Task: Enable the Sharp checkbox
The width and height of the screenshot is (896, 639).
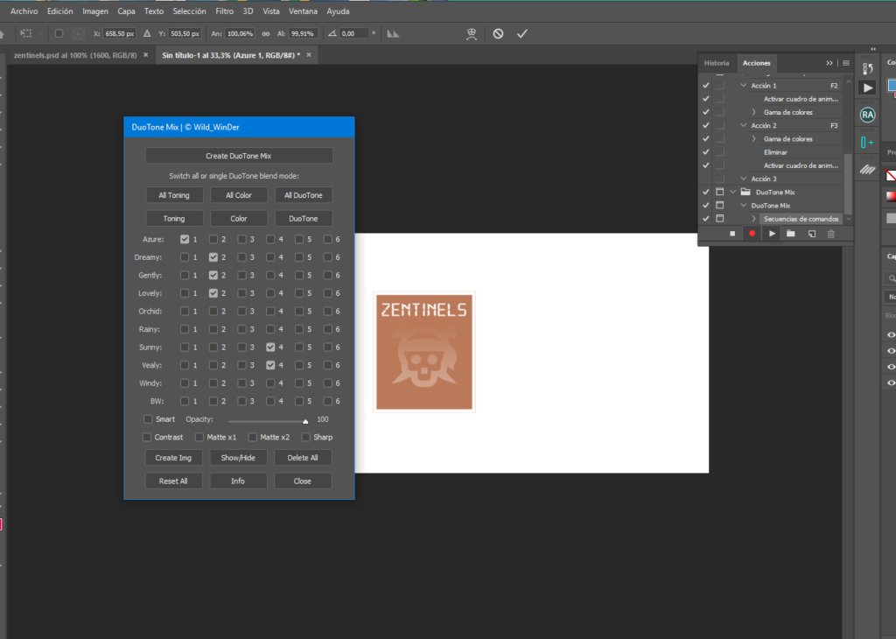Action: click(x=305, y=438)
